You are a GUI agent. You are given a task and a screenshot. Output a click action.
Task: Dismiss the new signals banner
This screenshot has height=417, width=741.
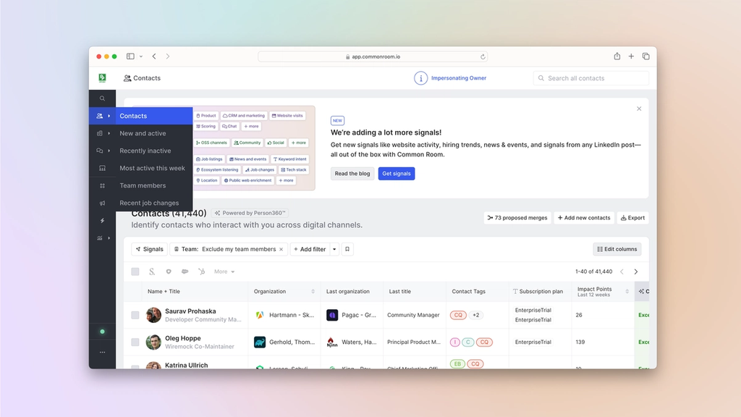tap(639, 109)
